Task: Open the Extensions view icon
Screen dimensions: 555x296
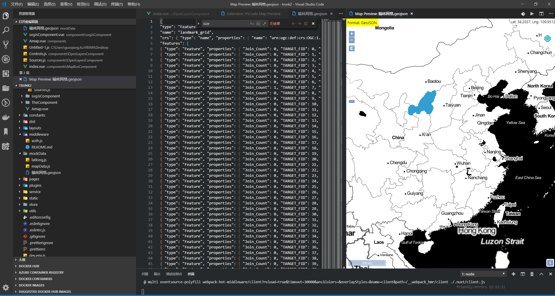Action: (x=6, y=74)
